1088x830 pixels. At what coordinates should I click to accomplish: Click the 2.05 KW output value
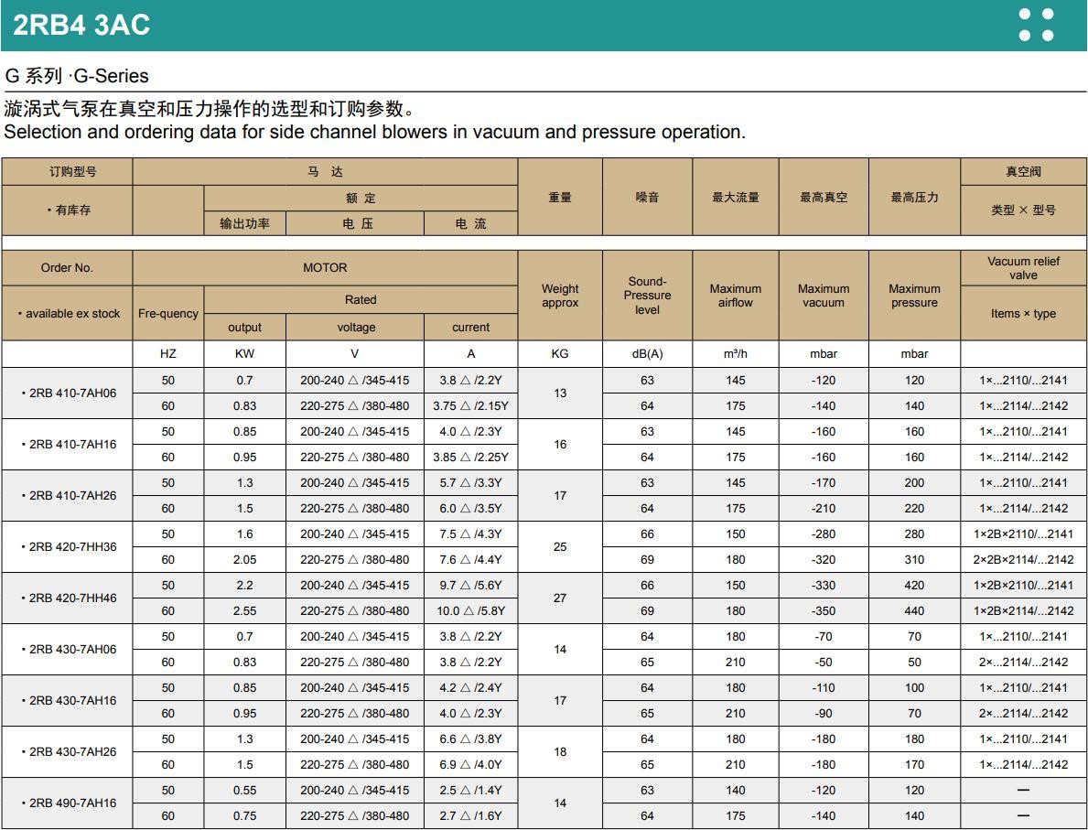[x=245, y=560]
